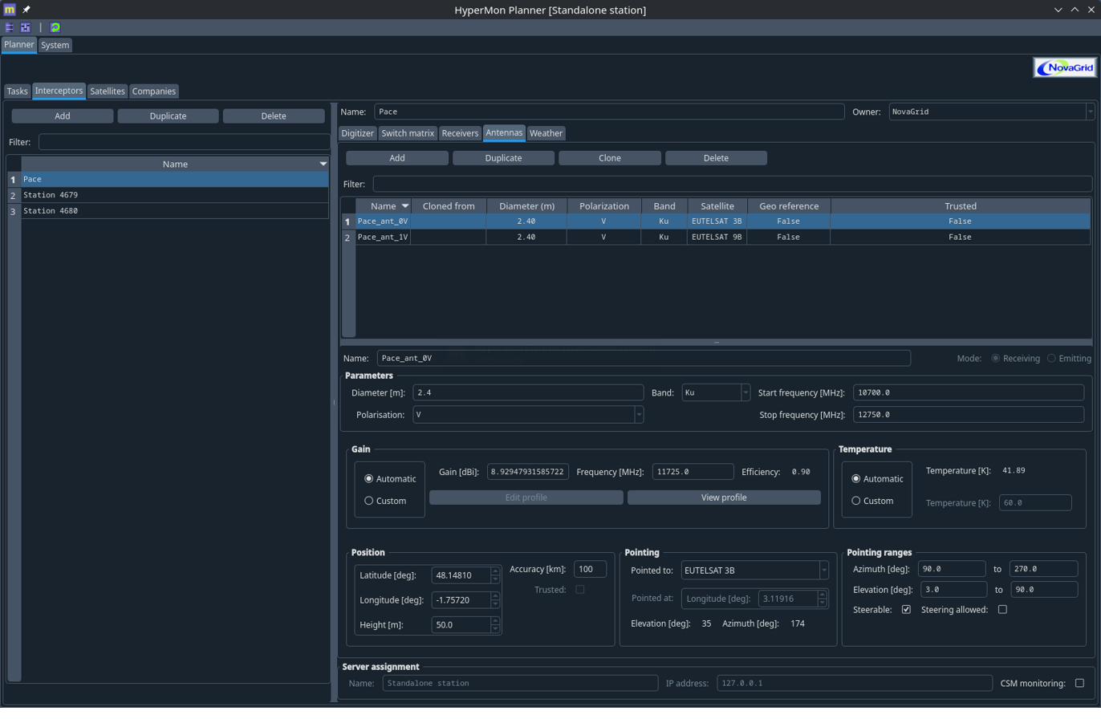The image size is (1101, 719).
Task: Click the antenna Name field Pace_ant_0V
Action: pyautogui.click(x=644, y=358)
